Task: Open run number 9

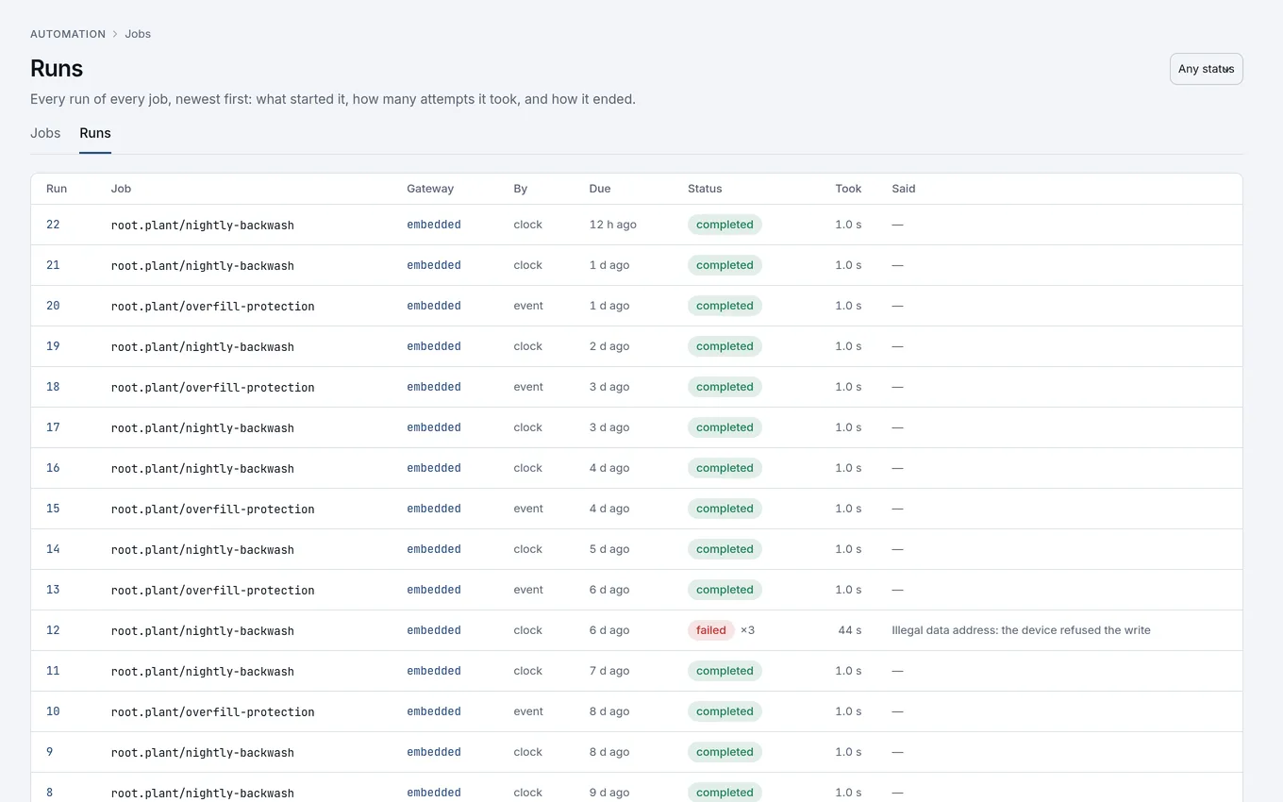Action: tap(50, 752)
